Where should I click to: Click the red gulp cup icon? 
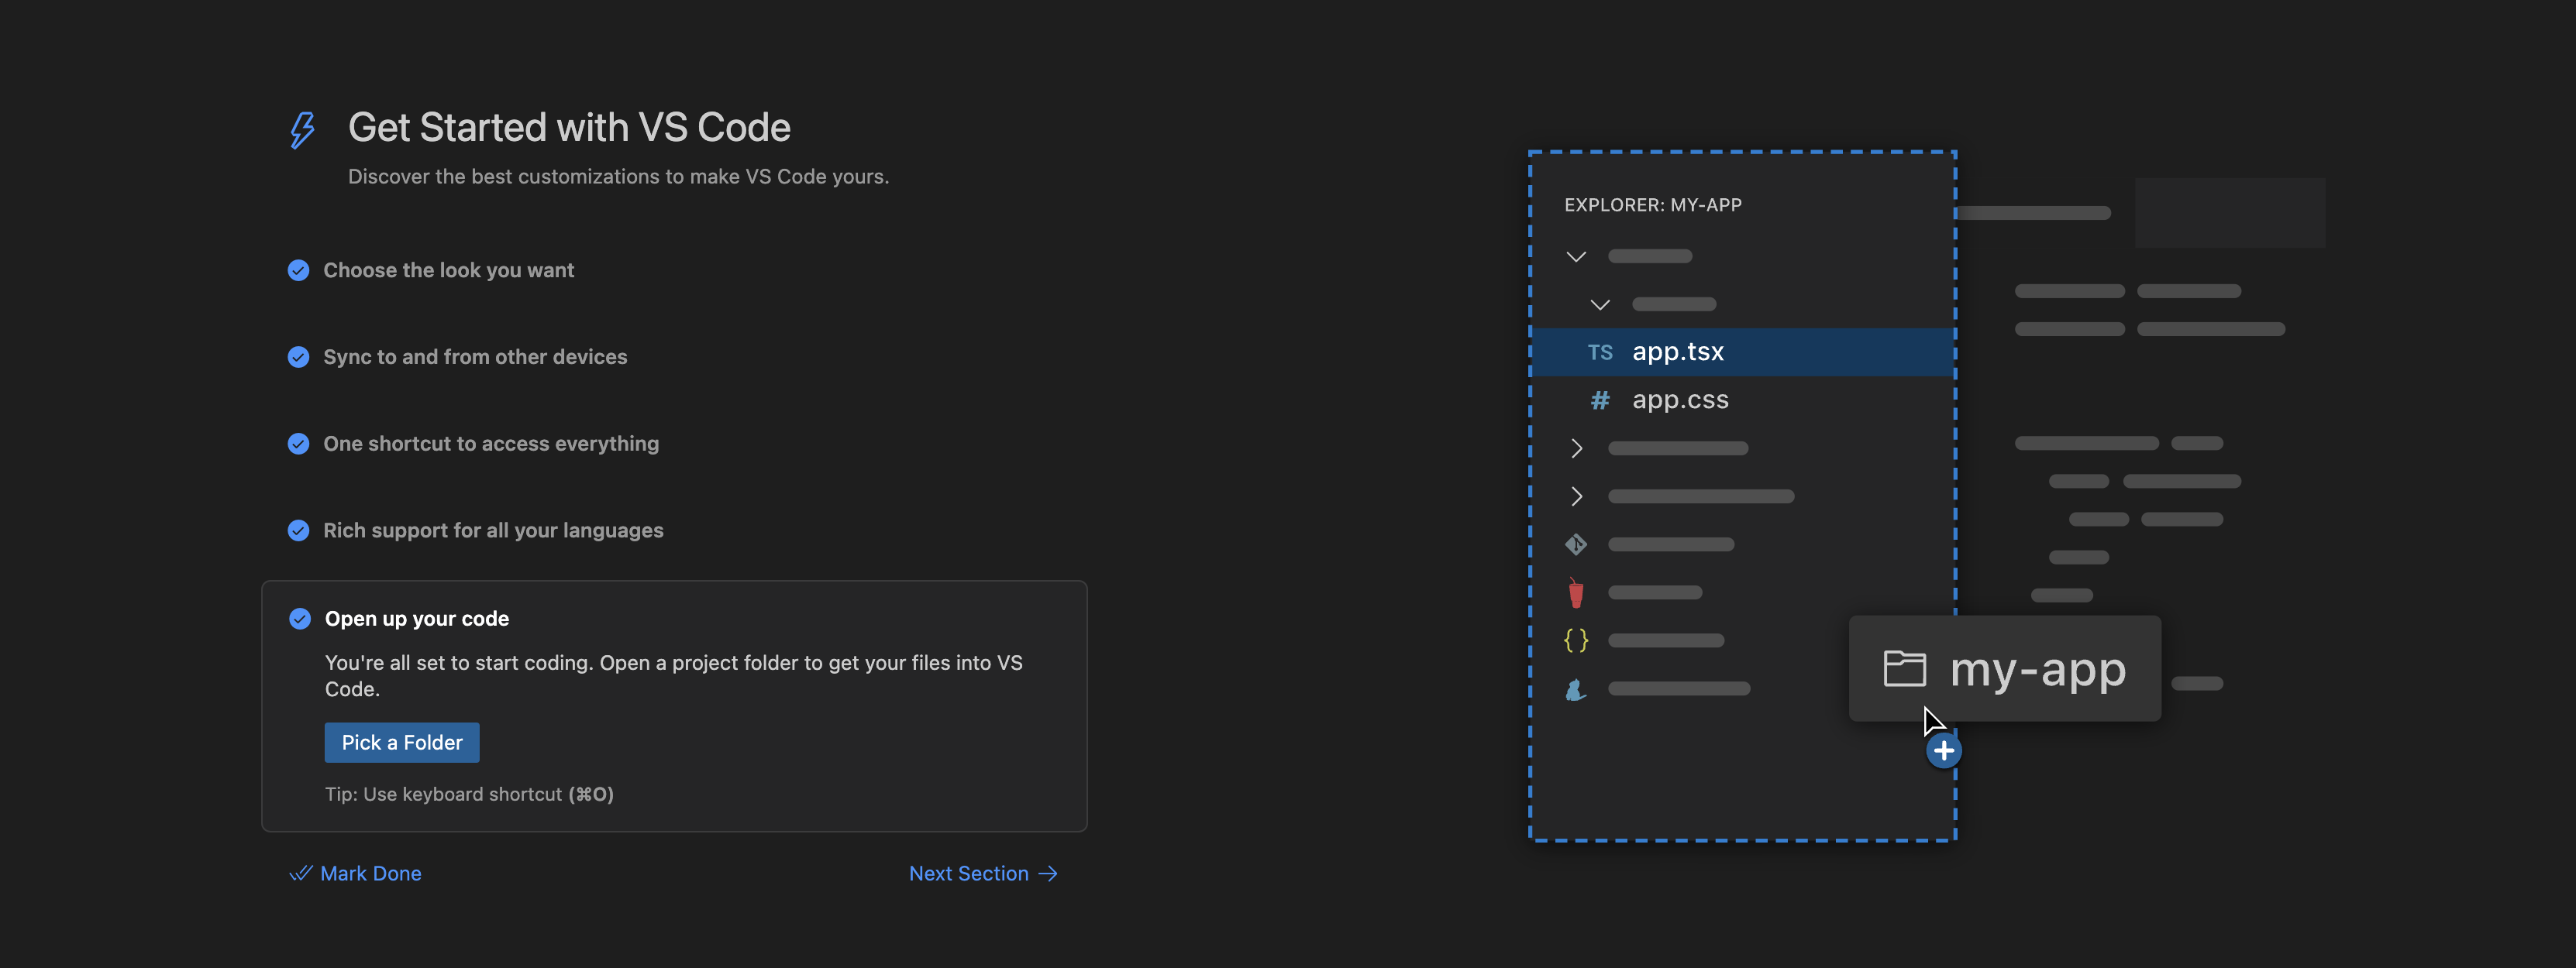[1575, 592]
